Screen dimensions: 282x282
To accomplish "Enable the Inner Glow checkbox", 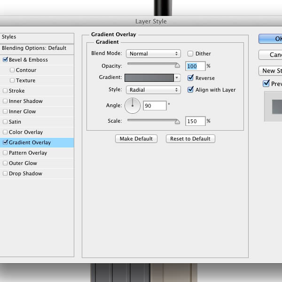I will point(5,111).
